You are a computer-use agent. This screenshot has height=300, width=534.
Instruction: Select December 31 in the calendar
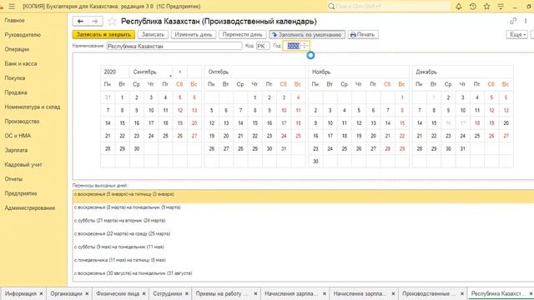coord(463,148)
